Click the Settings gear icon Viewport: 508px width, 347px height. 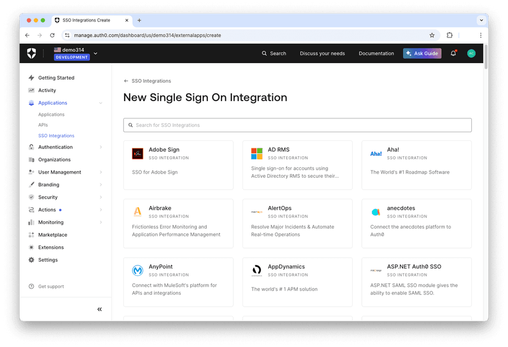point(31,260)
